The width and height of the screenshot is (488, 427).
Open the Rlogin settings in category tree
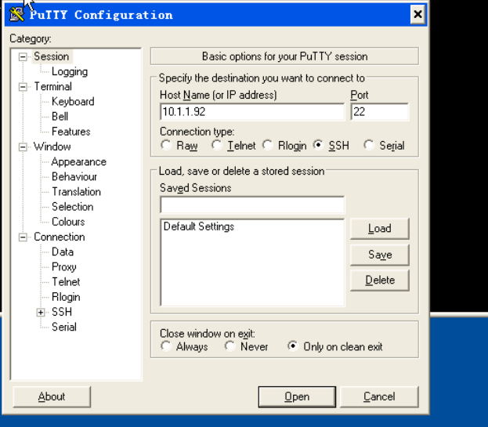[66, 297]
